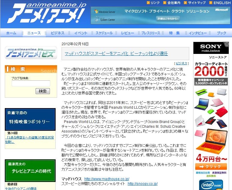
Task: Click the SONY make.believe ad logo
Action: pos(211,48)
